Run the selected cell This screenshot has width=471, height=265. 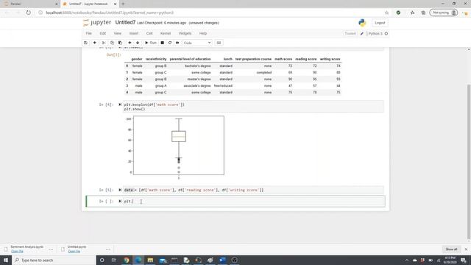151,43
